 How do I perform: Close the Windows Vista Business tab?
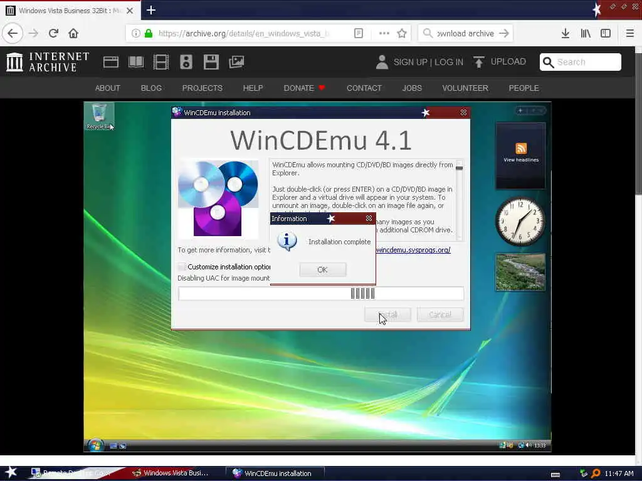(130, 11)
